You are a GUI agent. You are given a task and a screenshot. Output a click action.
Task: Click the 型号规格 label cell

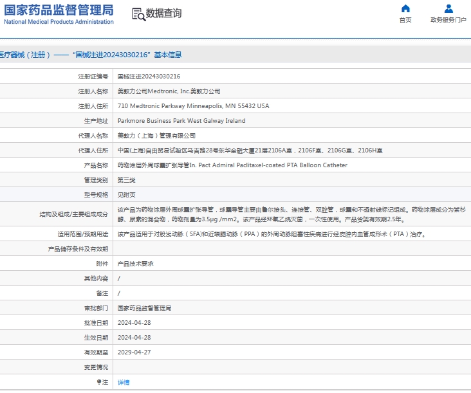[x=57, y=195]
